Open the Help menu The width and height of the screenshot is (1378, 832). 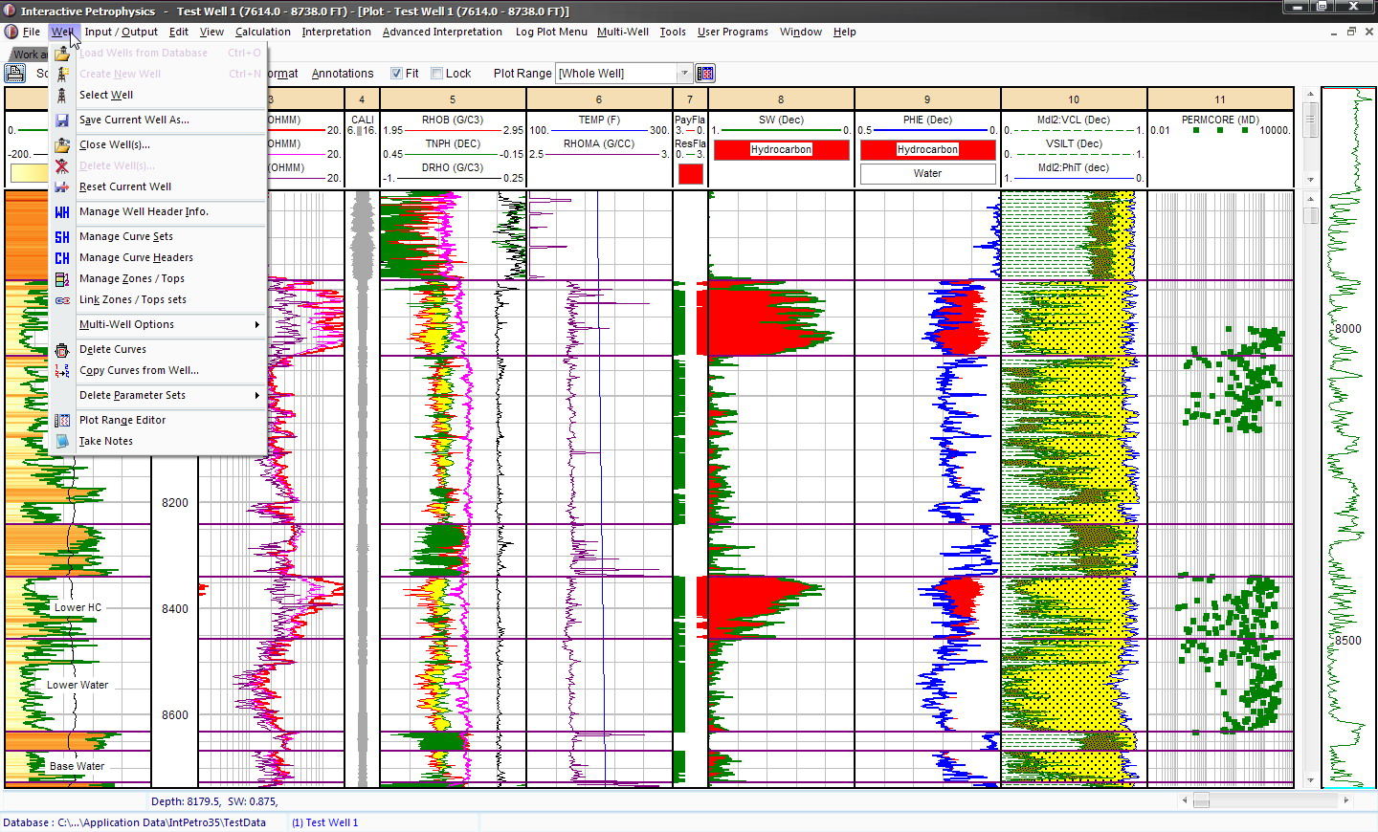(x=845, y=32)
